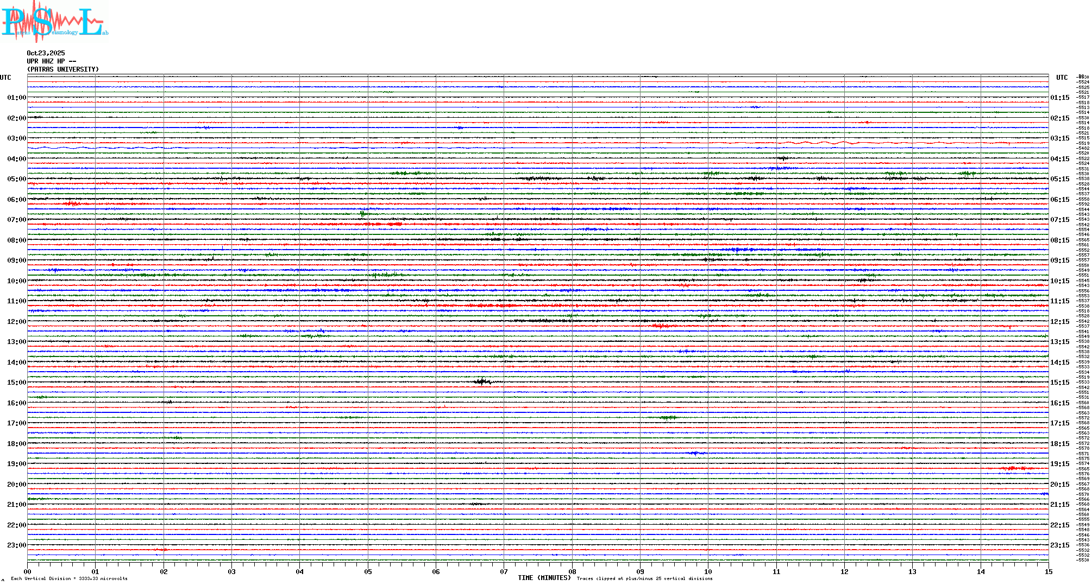Click the Oct23,2025 date label
Image resolution: width=1092 pixels, height=586 pixels.
46,53
